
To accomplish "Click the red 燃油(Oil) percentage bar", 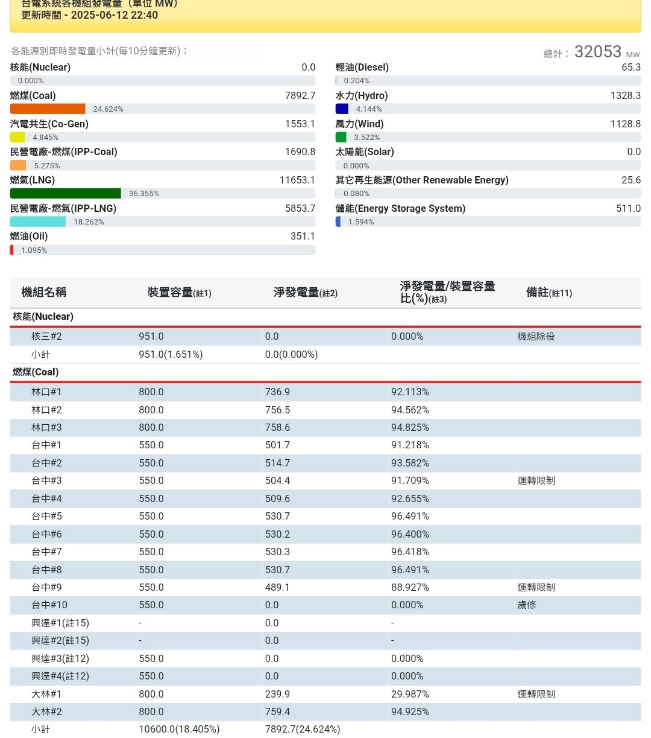I will (x=11, y=250).
